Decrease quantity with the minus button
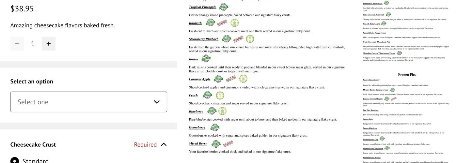Screen dimensions: 457x163 pyautogui.click(x=17, y=44)
